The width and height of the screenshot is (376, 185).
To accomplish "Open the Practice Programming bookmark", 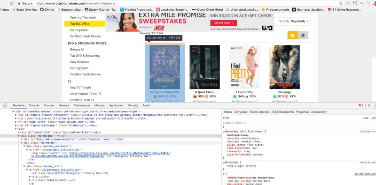I will [x=137, y=10].
